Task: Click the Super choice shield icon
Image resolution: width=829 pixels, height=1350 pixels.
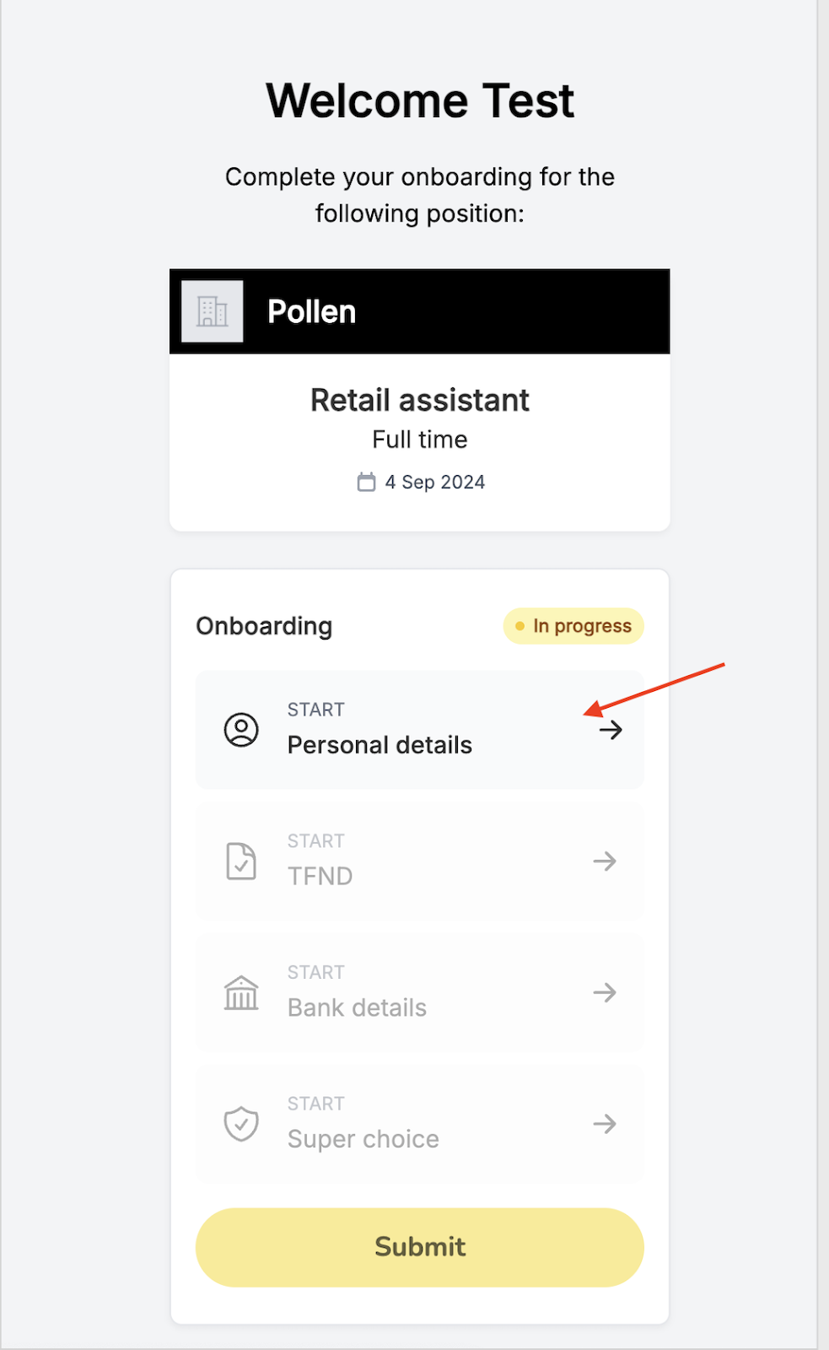Action: (x=241, y=1124)
